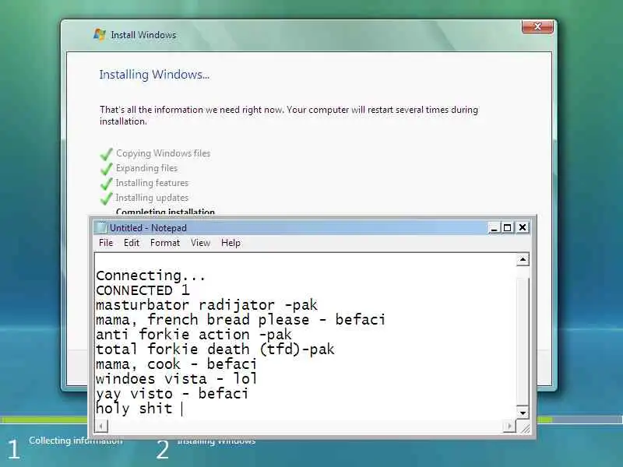Click the 'Installing updates' step
Image resolution: width=623 pixels, height=467 pixels.
pyautogui.click(x=152, y=198)
